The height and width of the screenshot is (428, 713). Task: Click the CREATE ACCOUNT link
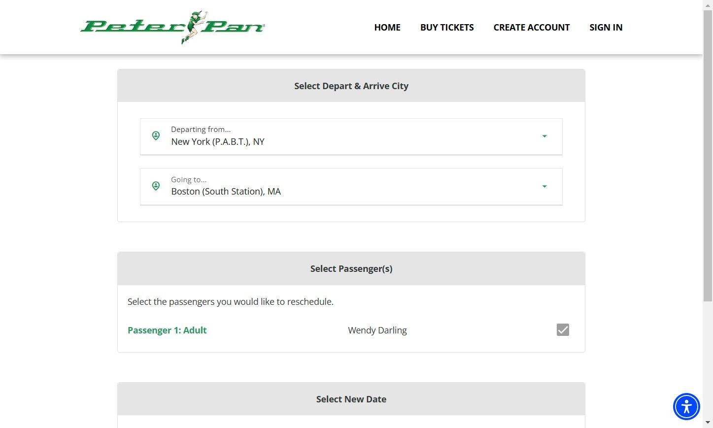click(x=531, y=28)
